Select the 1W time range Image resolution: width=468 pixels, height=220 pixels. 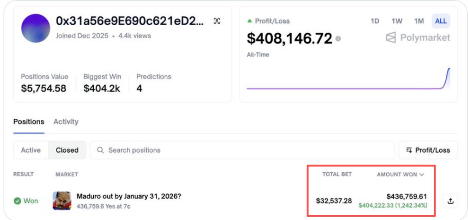click(x=397, y=21)
